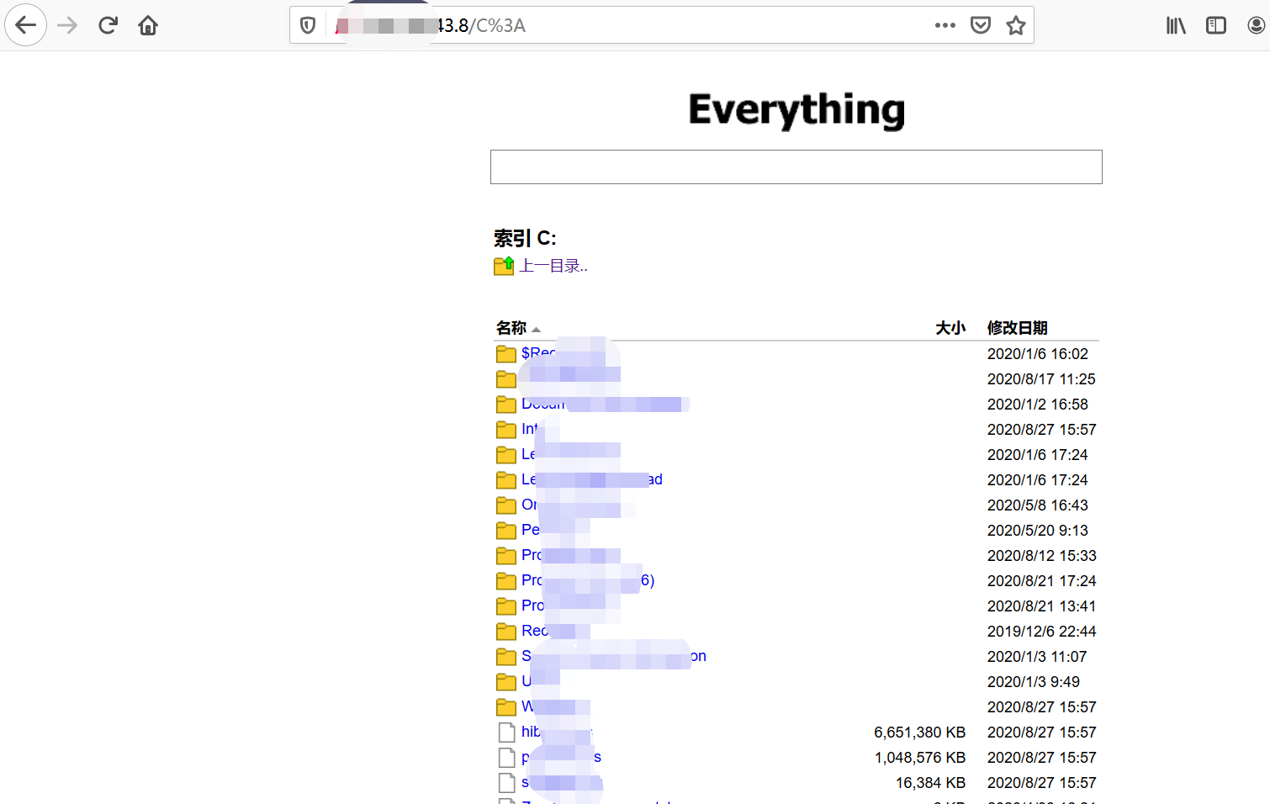Open the folder link starting with Int
1270x804 pixels.
click(x=529, y=429)
